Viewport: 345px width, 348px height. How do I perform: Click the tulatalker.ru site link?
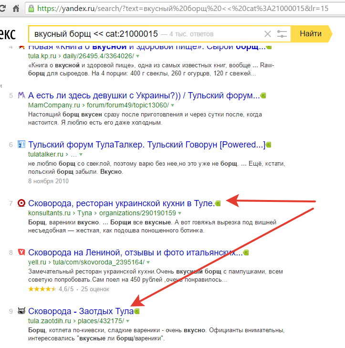46,154
